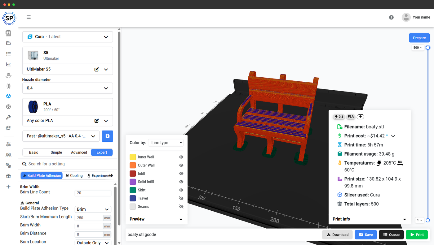Download the boaty.stl.gcode file
This screenshot has width=434, height=245.
pos(337,235)
